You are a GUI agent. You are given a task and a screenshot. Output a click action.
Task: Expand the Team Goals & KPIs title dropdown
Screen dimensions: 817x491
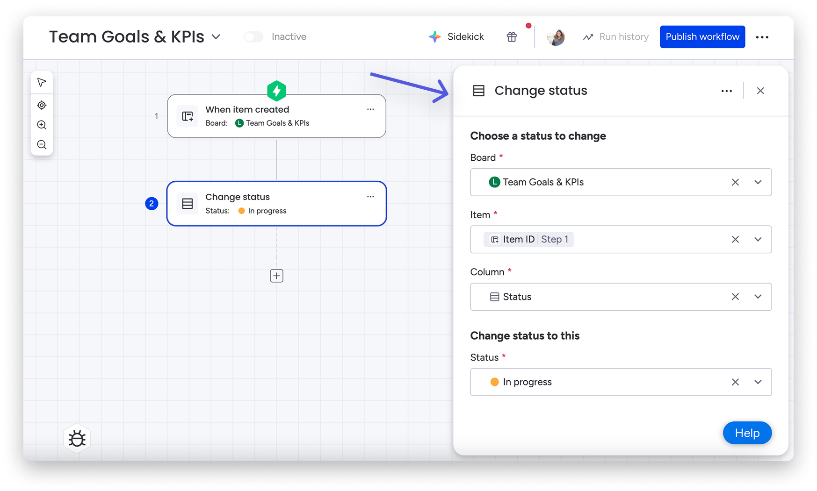pyautogui.click(x=216, y=37)
